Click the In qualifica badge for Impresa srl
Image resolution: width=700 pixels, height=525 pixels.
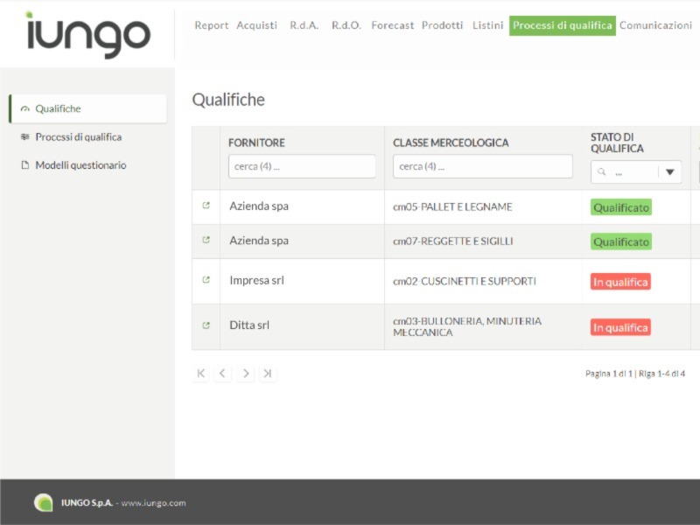620,282
